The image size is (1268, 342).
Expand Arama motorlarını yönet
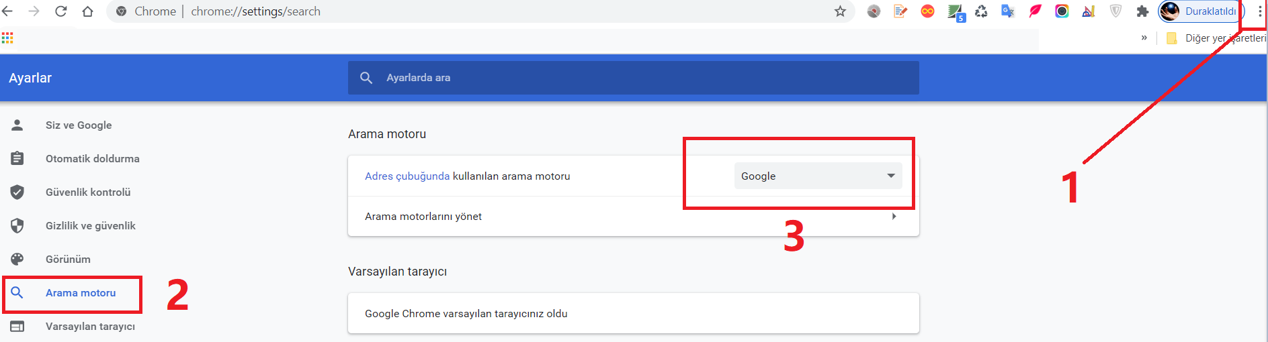[894, 216]
